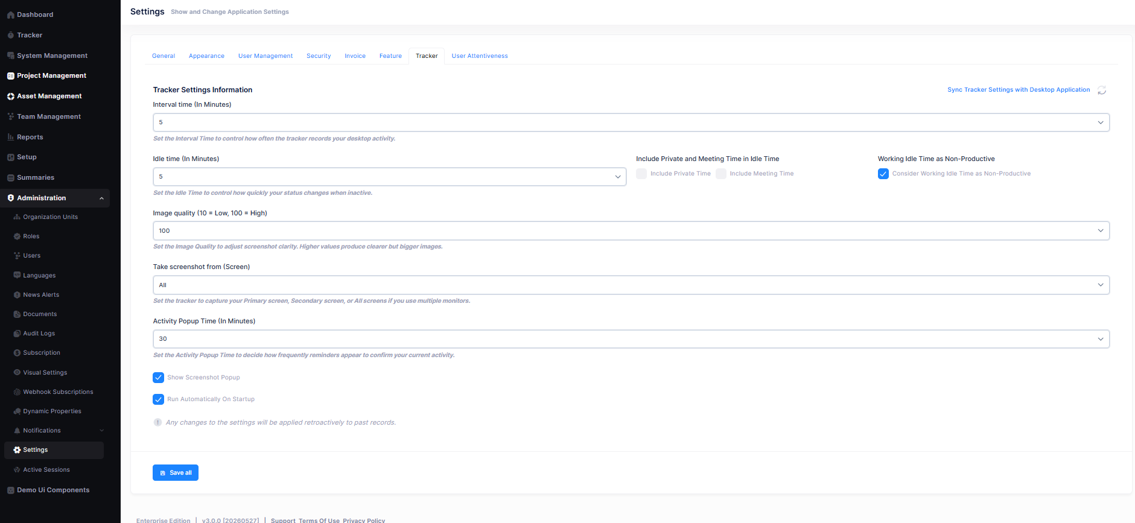Screen dimensions: 1135x523
Task: Click the v3.0.0 version text in footer
Action: tap(230, 521)
